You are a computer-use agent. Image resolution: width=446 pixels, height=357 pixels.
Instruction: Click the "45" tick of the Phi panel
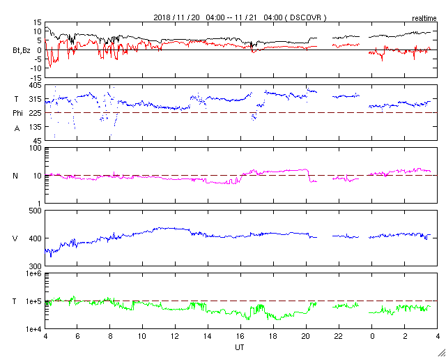38,141
